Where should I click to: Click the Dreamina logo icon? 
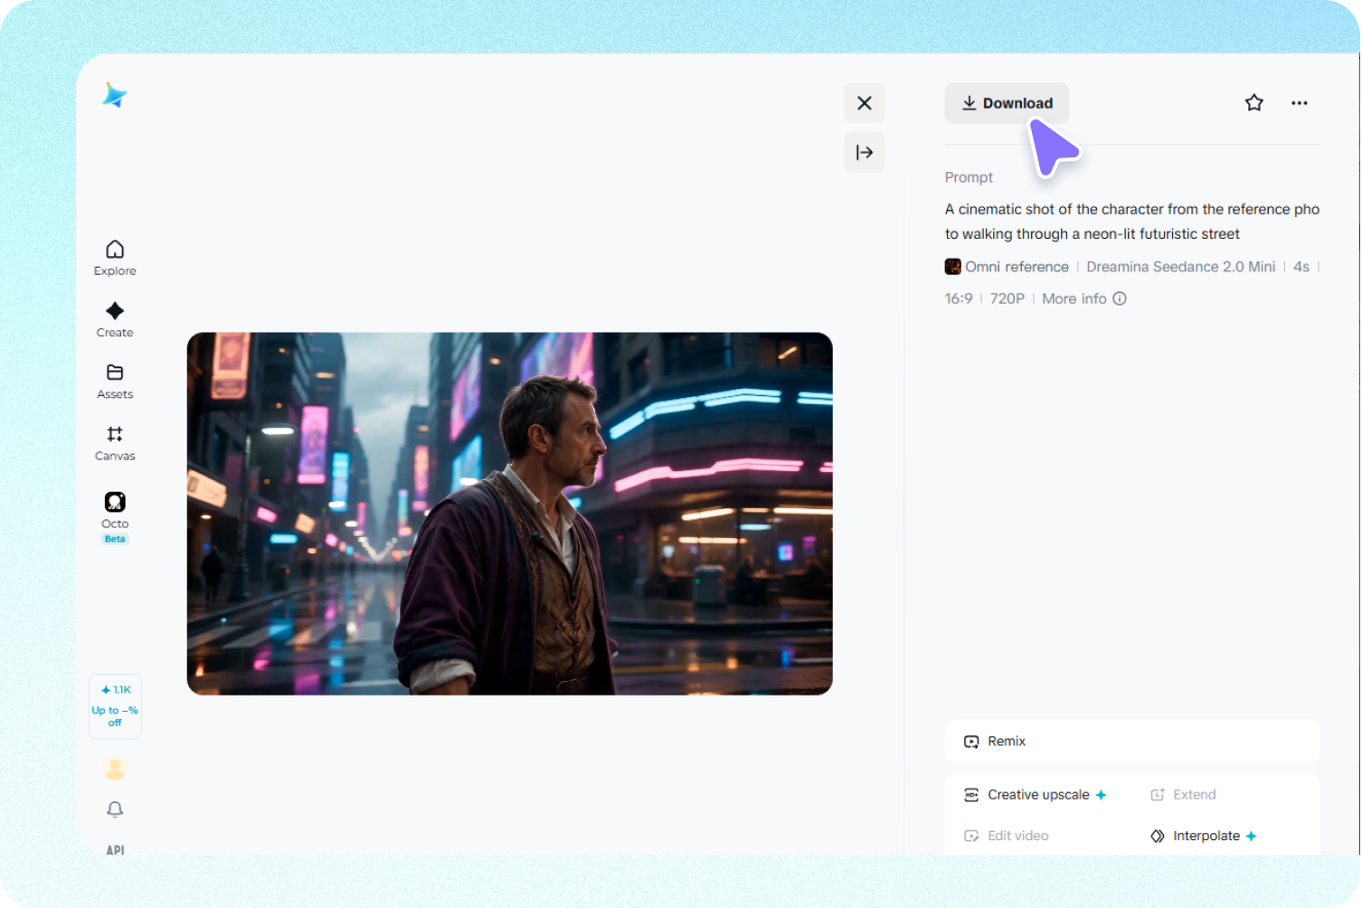[115, 95]
